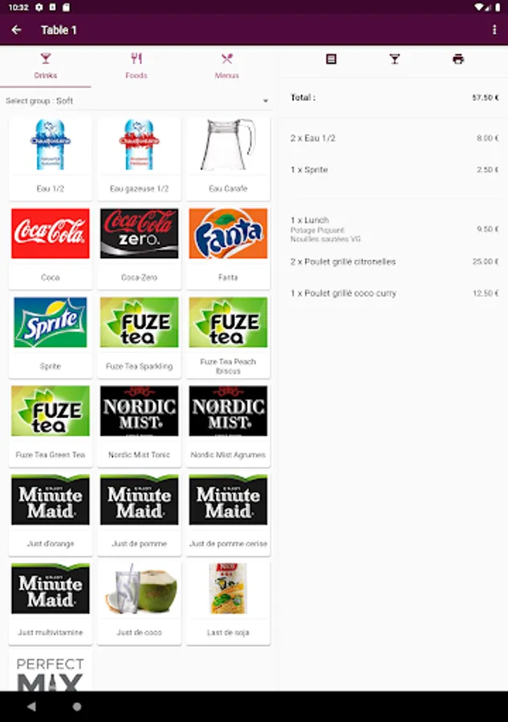Viewport: 508px width, 722px height.
Task: Open the three-dot overflow menu
Action: coord(494,30)
